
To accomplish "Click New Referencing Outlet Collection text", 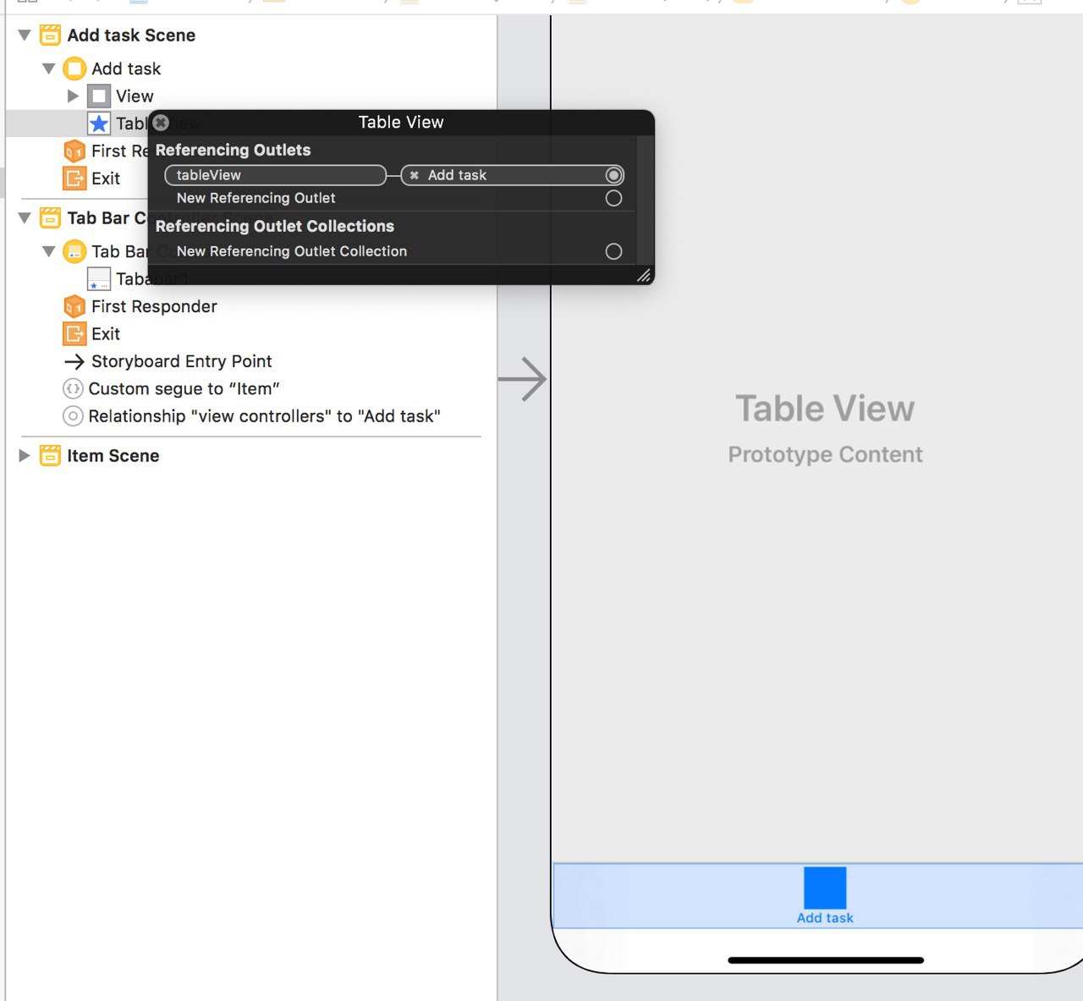I will pos(292,251).
